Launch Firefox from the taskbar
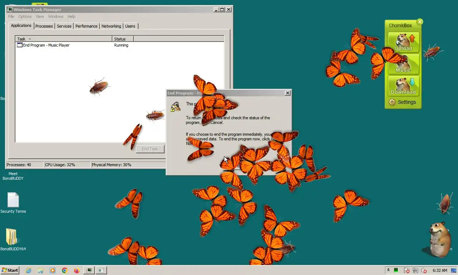 click(x=77, y=270)
